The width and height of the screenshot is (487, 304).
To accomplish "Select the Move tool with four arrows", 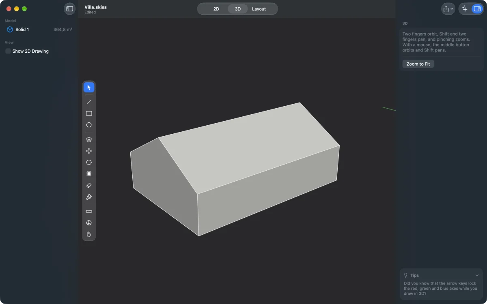I will [89, 151].
